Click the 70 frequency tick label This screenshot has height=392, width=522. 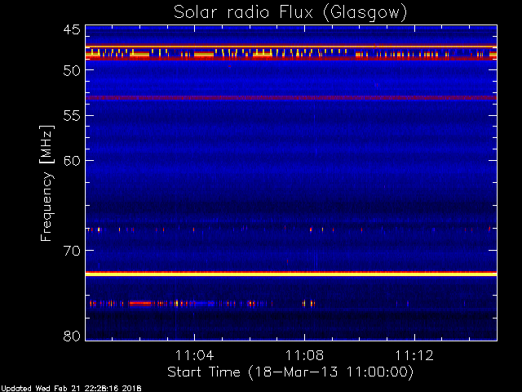click(x=72, y=251)
